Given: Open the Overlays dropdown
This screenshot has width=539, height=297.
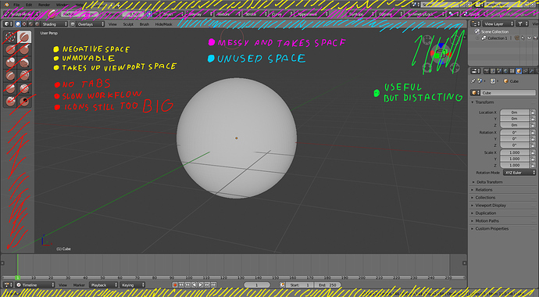Looking at the screenshot, I should 91,24.
